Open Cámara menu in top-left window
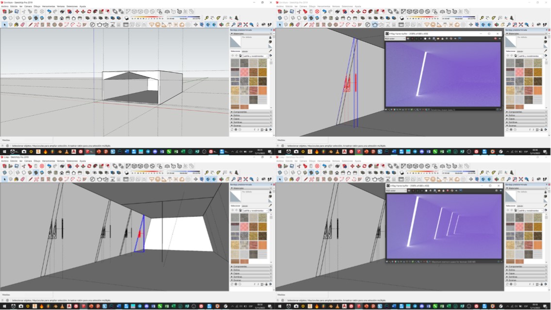 pyautogui.click(x=28, y=6)
